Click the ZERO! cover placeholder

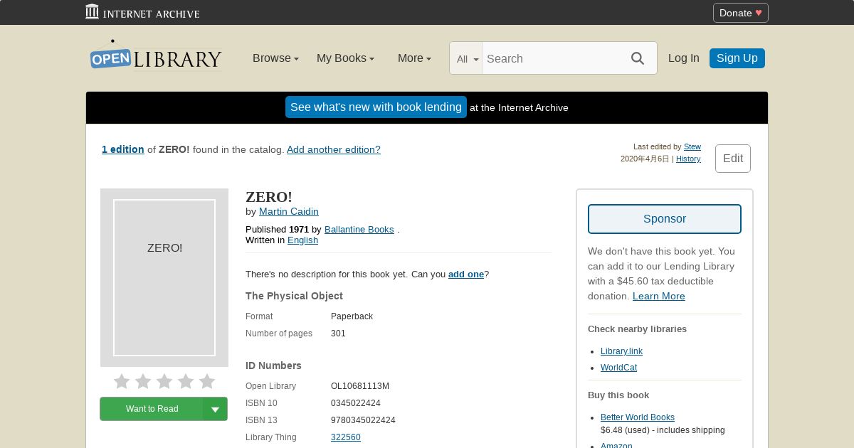164,277
